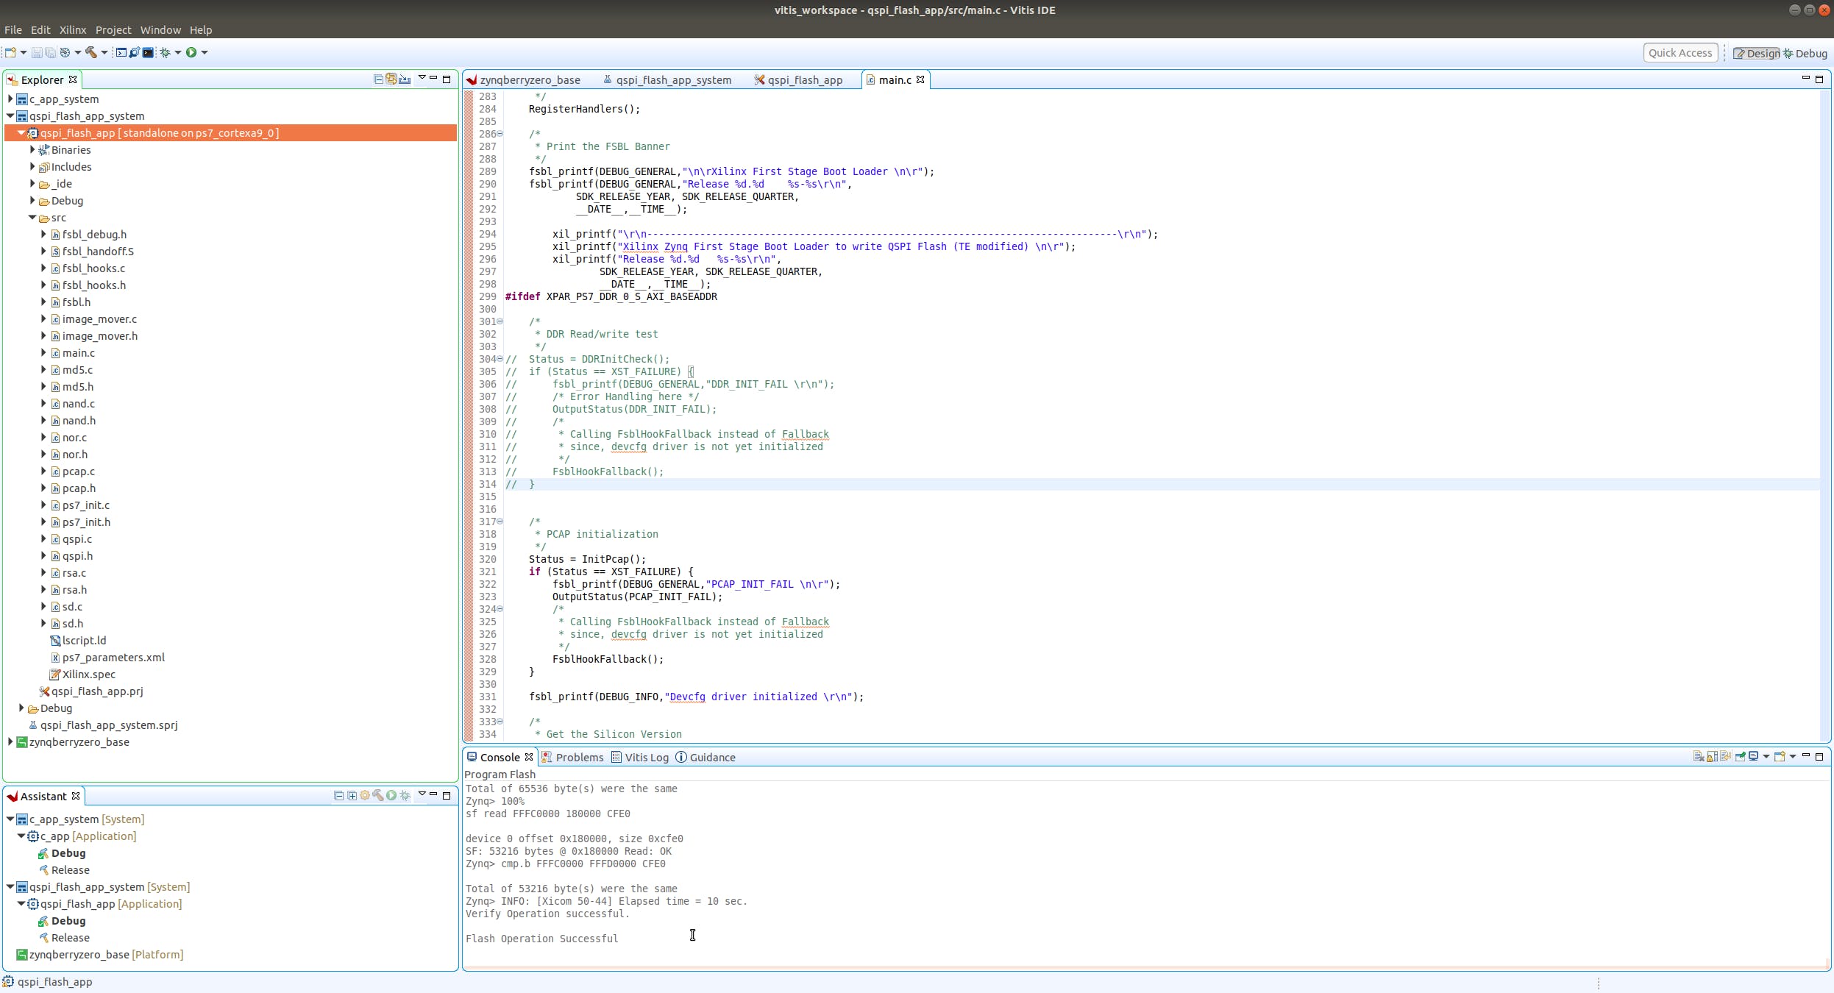Click the green Run toolbar icon
This screenshot has width=1834, height=993.
(191, 52)
